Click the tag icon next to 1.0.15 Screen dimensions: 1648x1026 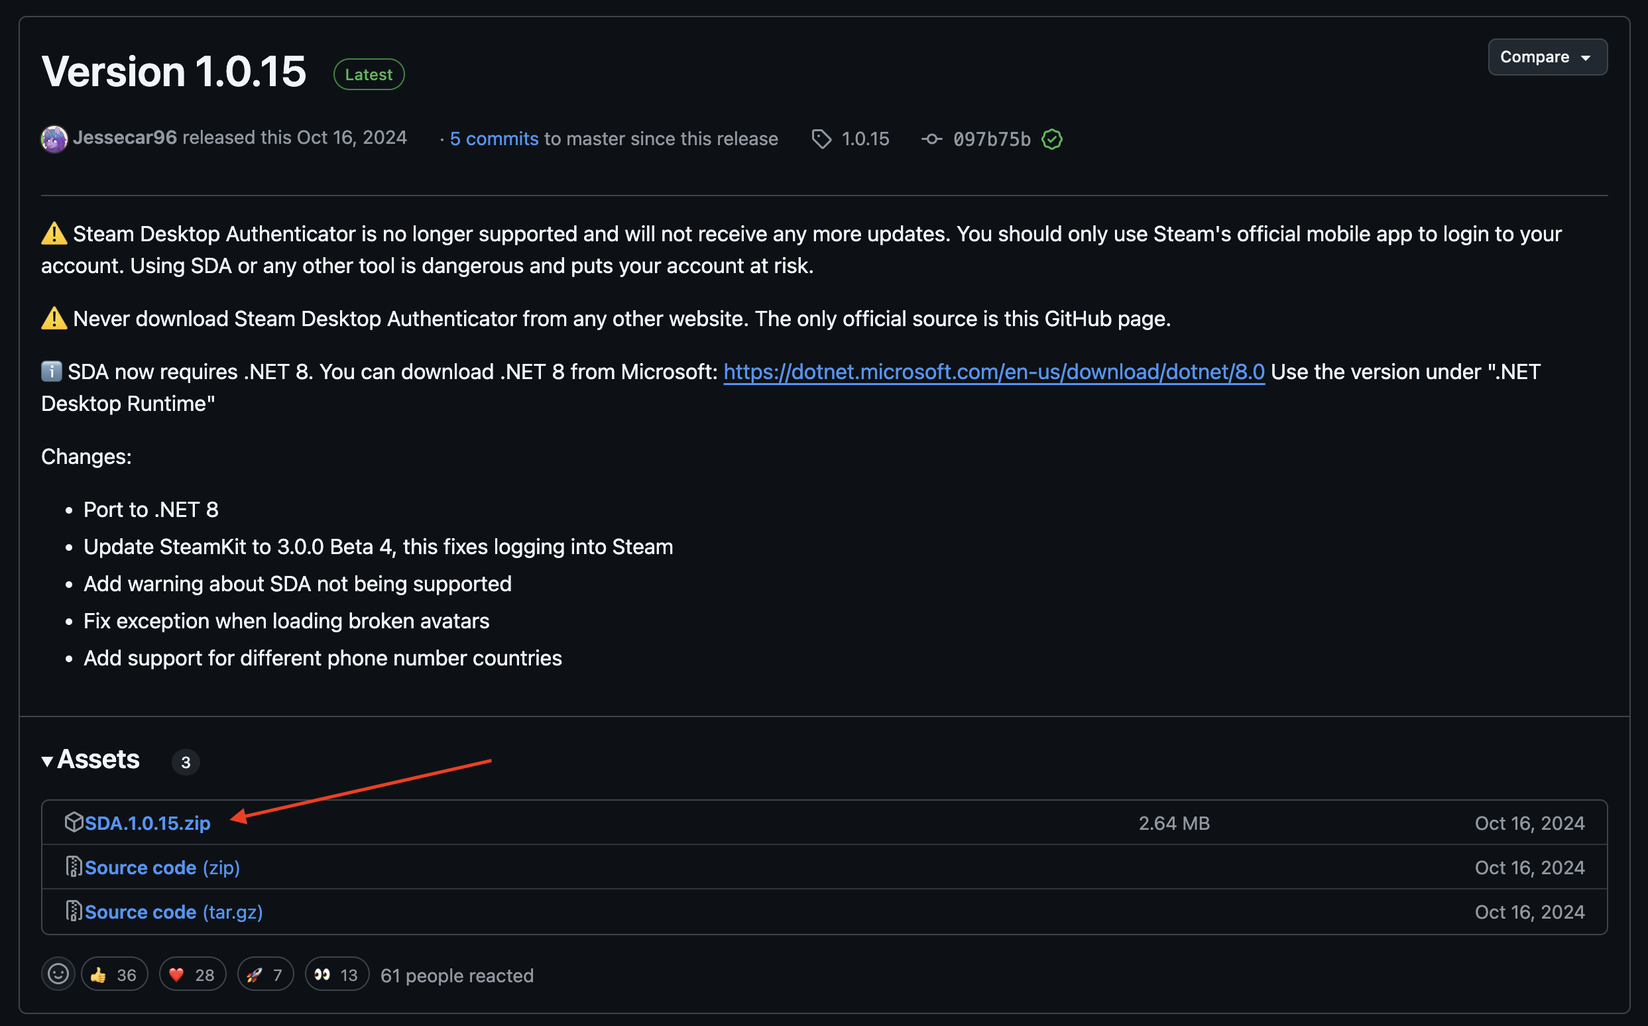click(821, 139)
